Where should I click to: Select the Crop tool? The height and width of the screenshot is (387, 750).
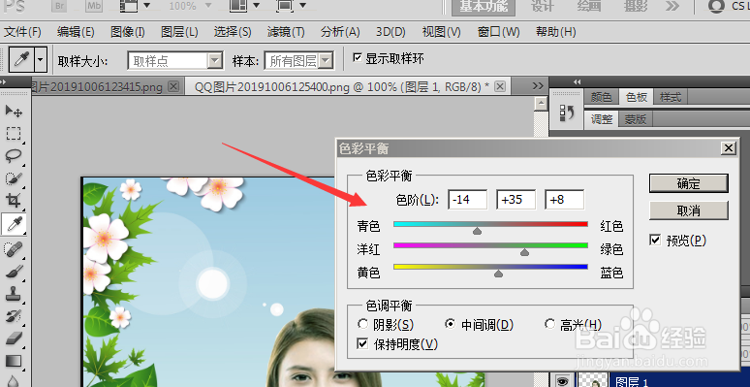coord(14,200)
